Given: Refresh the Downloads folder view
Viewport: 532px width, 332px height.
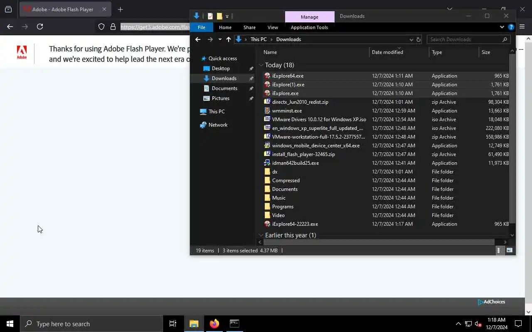Looking at the screenshot, I should (x=419, y=39).
